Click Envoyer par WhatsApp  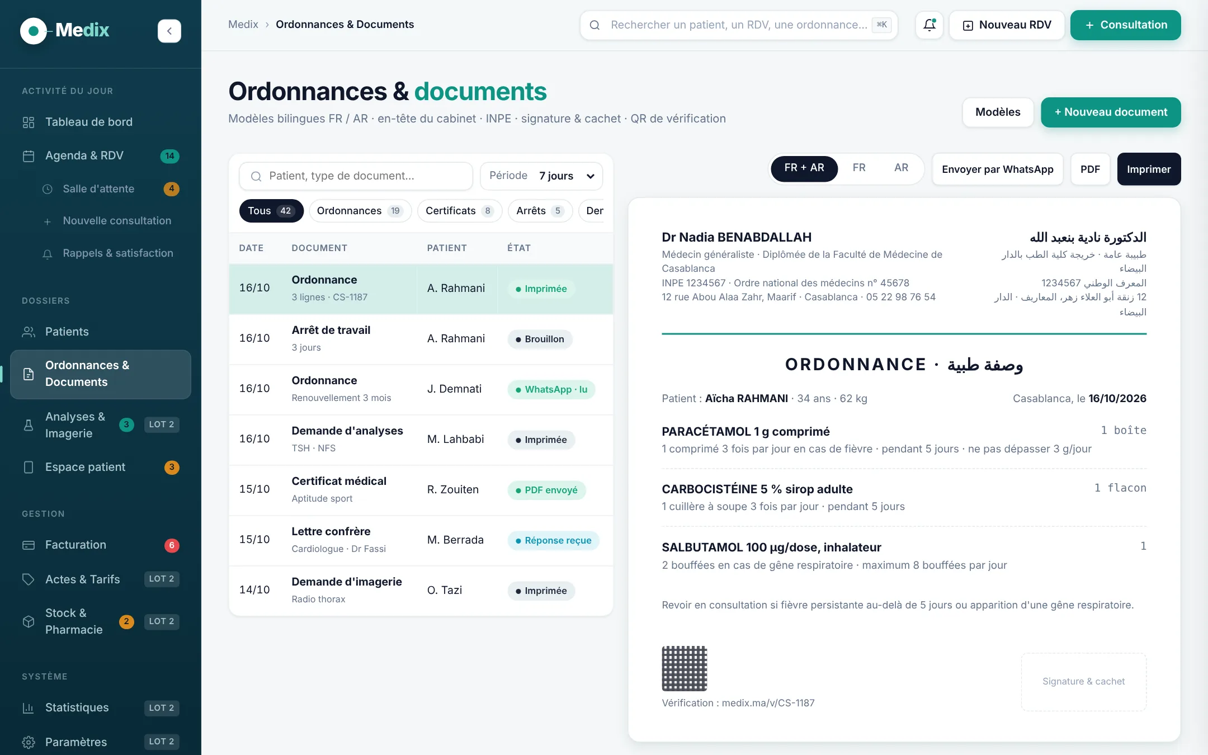[997, 169]
